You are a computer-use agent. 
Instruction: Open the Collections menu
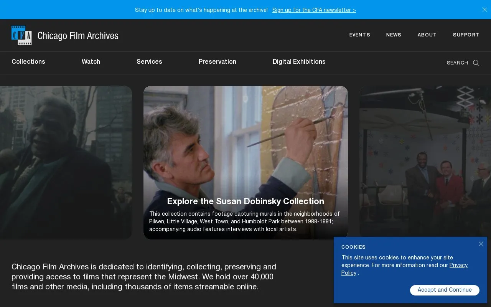(28, 61)
